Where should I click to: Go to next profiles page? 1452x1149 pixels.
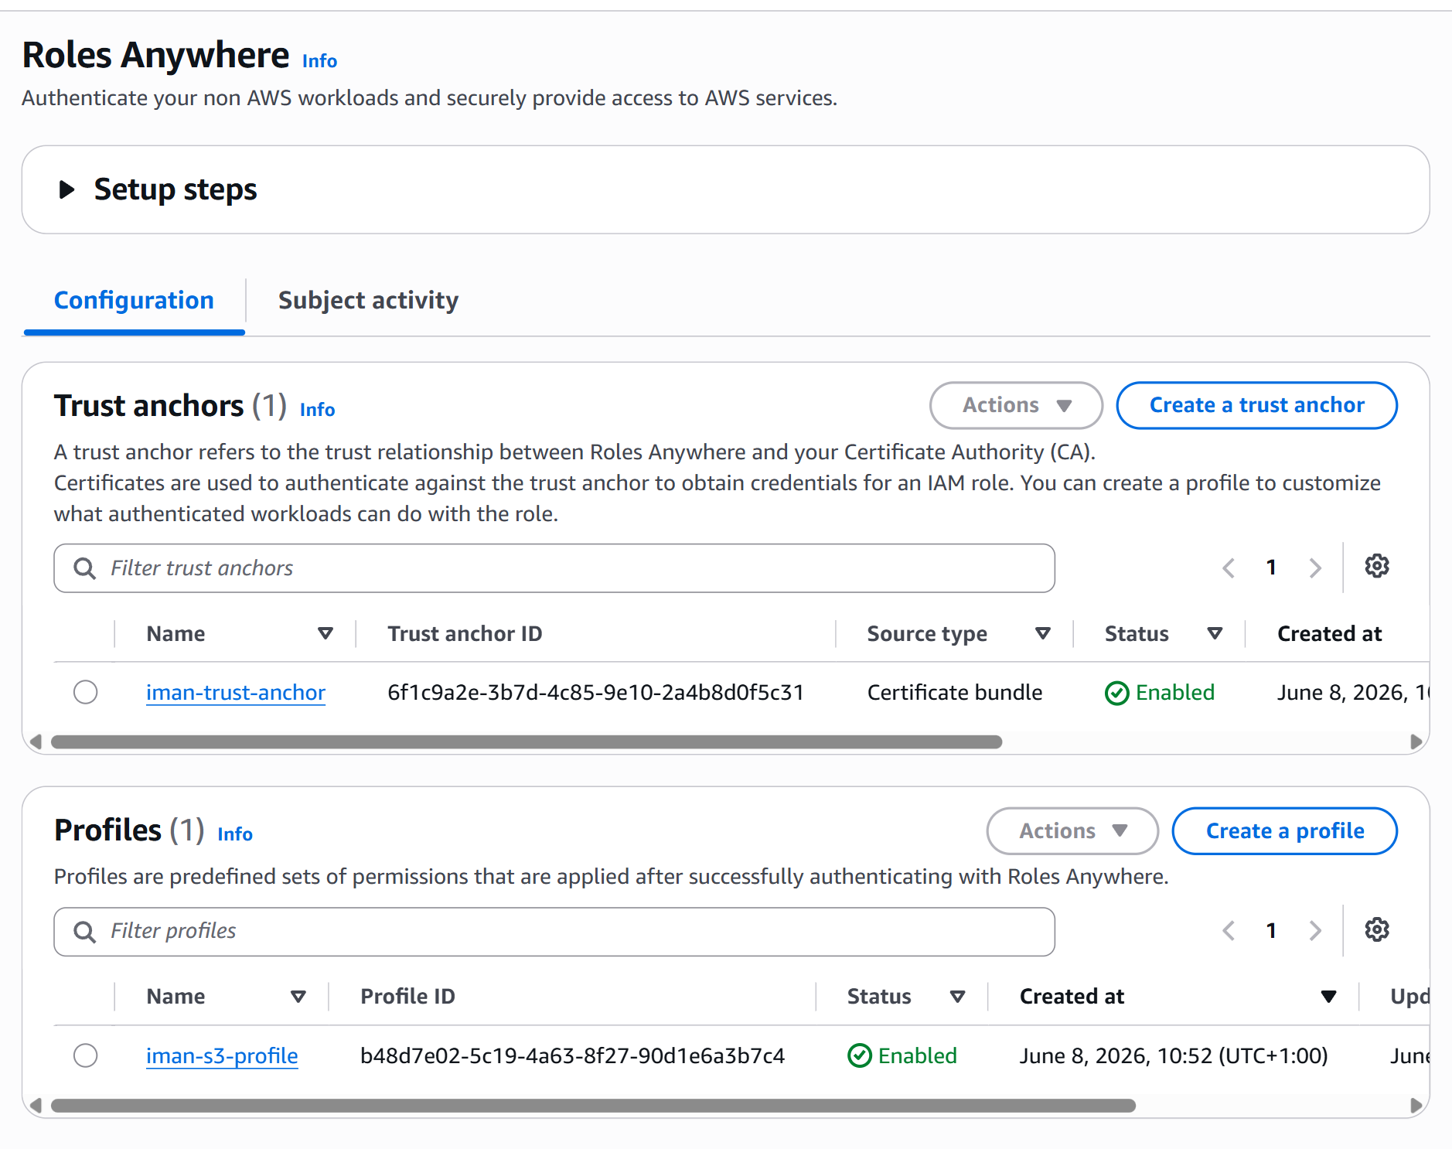click(1315, 931)
